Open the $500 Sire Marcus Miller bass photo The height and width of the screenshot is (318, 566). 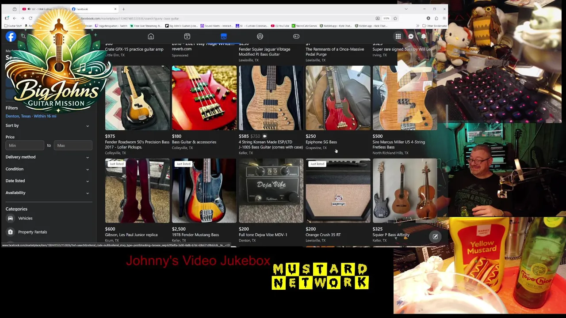405,98
